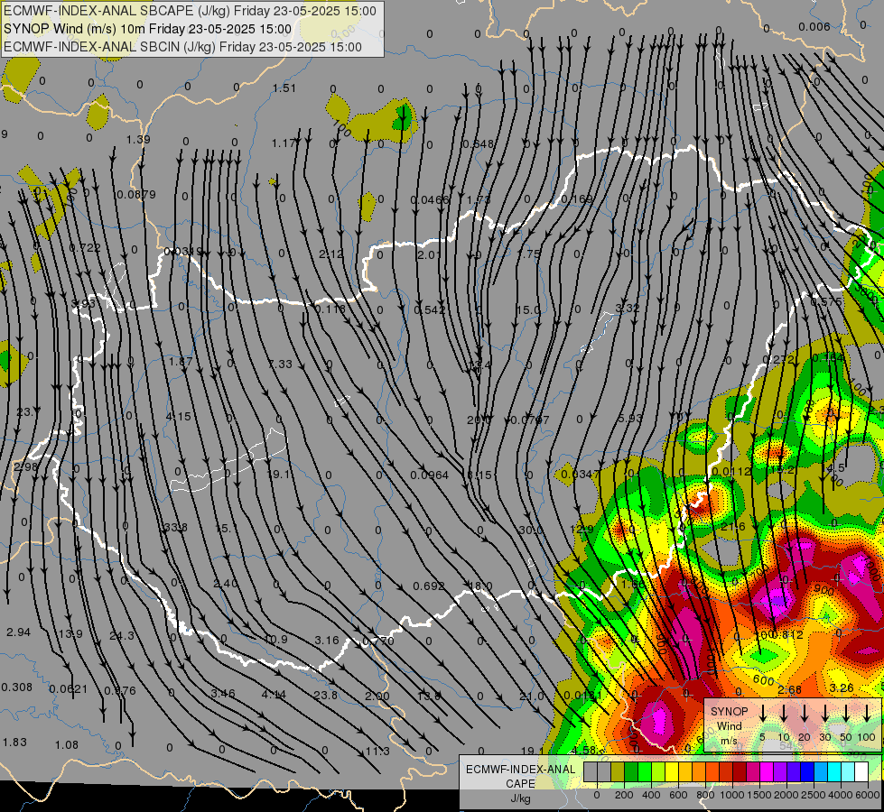Click the 6000 tick label in legend

[869, 795]
